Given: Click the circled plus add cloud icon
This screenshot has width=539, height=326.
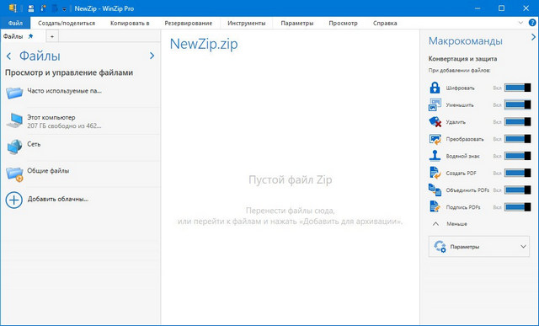Looking at the screenshot, I should 14,200.
